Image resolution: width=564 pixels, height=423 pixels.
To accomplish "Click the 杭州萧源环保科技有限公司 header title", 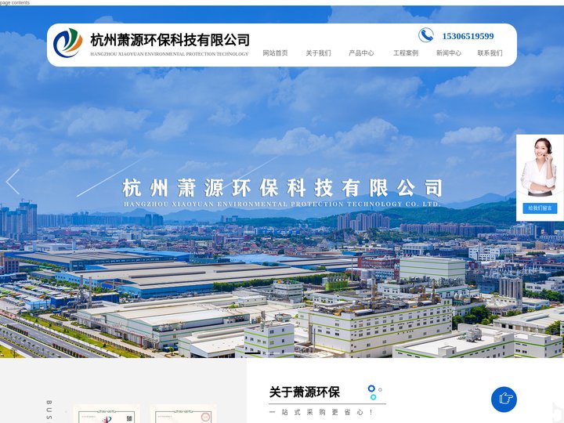I will (170, 40).
